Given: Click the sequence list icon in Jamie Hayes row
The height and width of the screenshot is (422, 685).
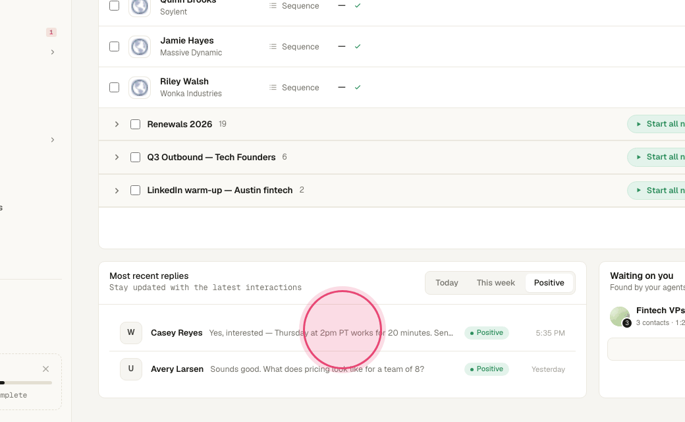Looking at the screenshot, I should tap(273, 46).
